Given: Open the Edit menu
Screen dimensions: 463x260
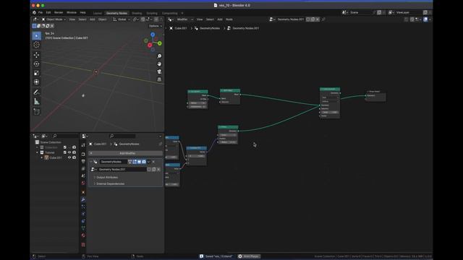Looking at the screenshot, I should [x=48, y=13].
